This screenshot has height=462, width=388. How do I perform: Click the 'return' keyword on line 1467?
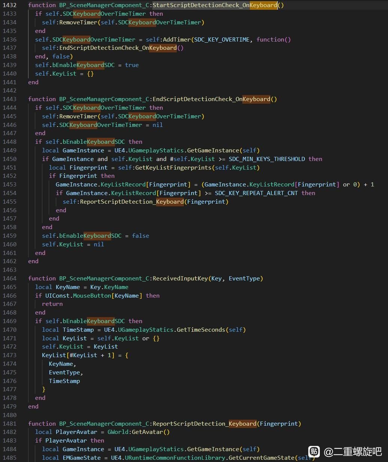(x=52, y=304)
